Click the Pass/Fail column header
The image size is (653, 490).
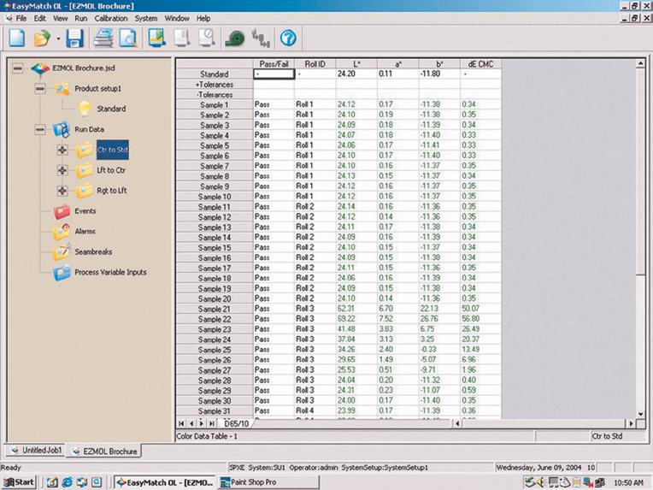coord(274,64)
